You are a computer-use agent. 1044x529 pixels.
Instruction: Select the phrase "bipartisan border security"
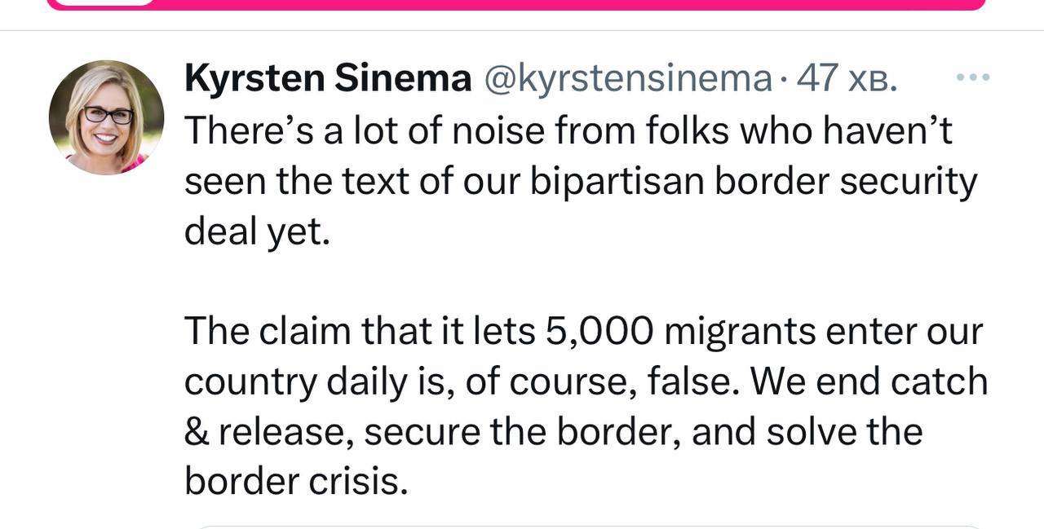pyautogui.click(x=754, y=183)
